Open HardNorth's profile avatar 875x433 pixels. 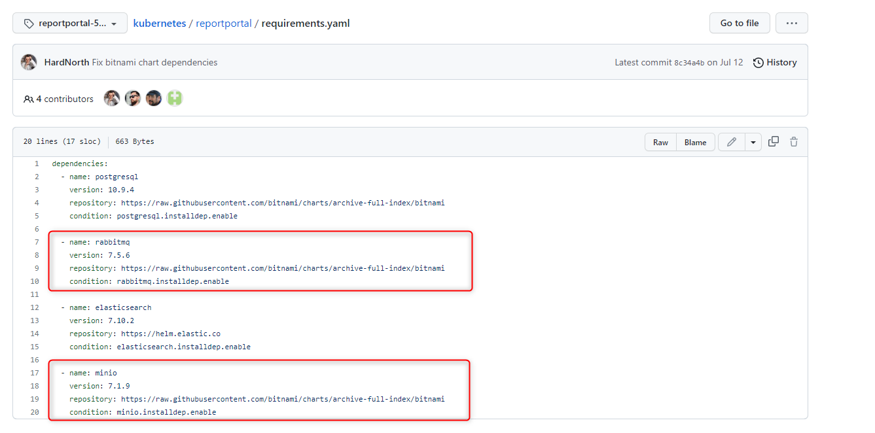point(29,61)
